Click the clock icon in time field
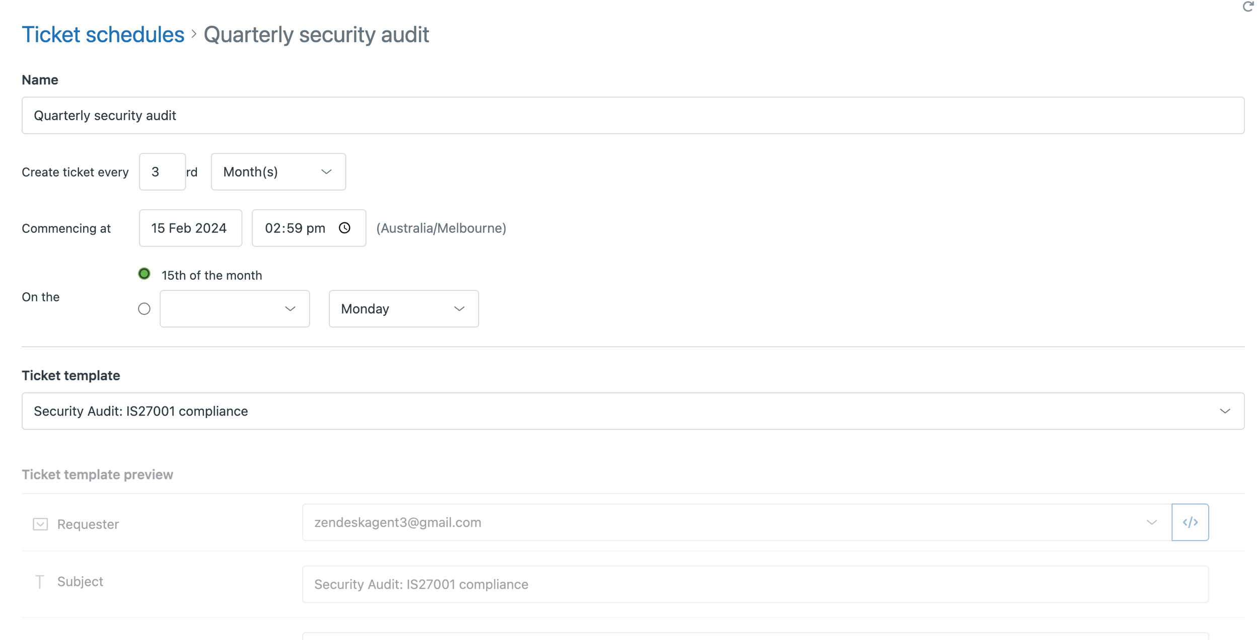The width and height of the screenshot is (1259, 640). tap(344, 228)
